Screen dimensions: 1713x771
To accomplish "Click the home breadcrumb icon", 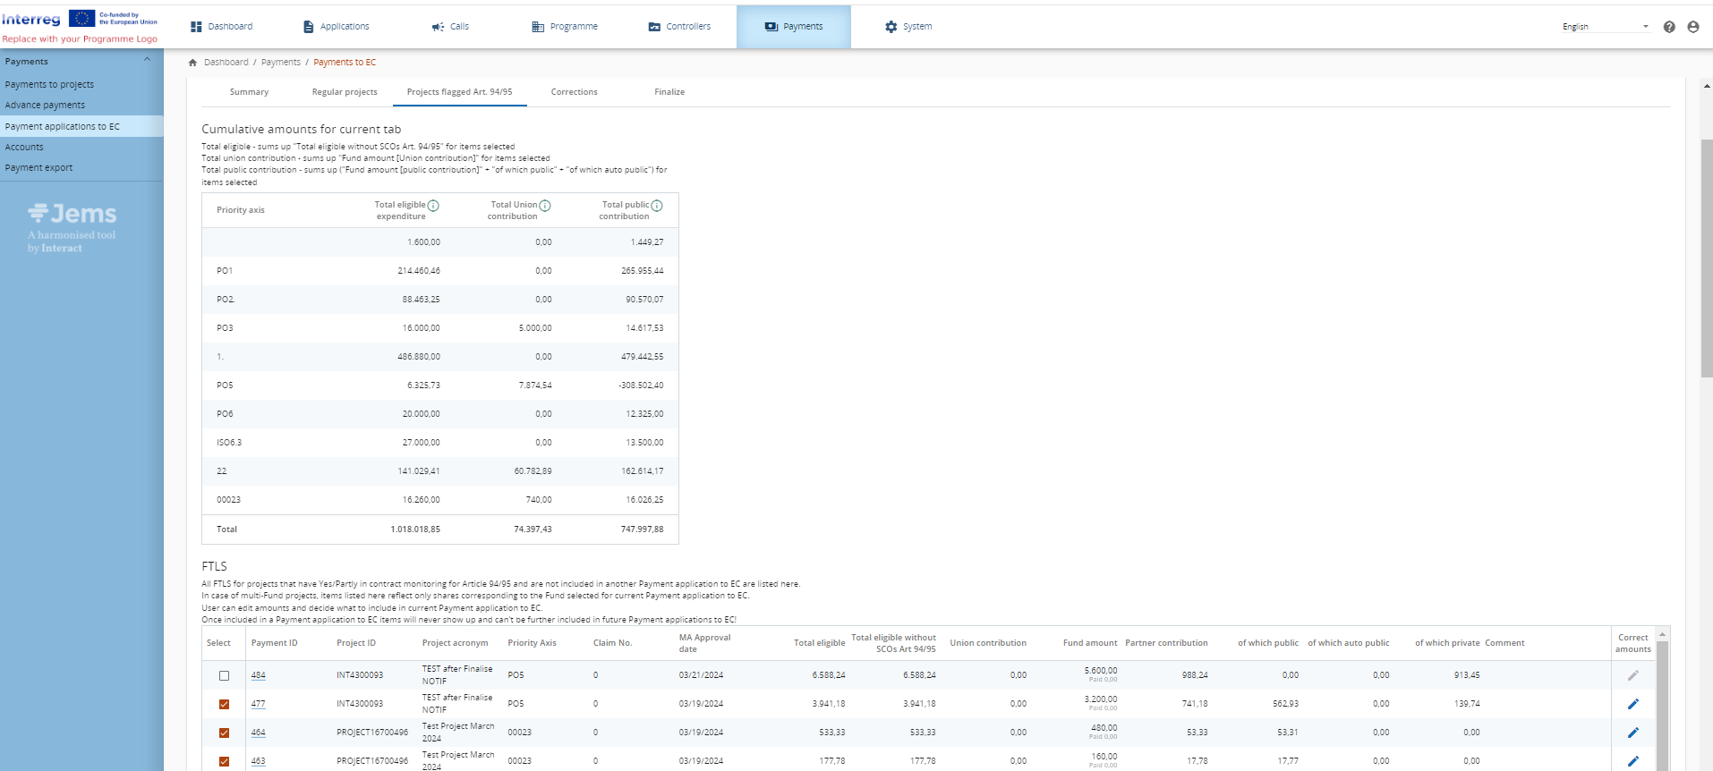I will 192,63.
